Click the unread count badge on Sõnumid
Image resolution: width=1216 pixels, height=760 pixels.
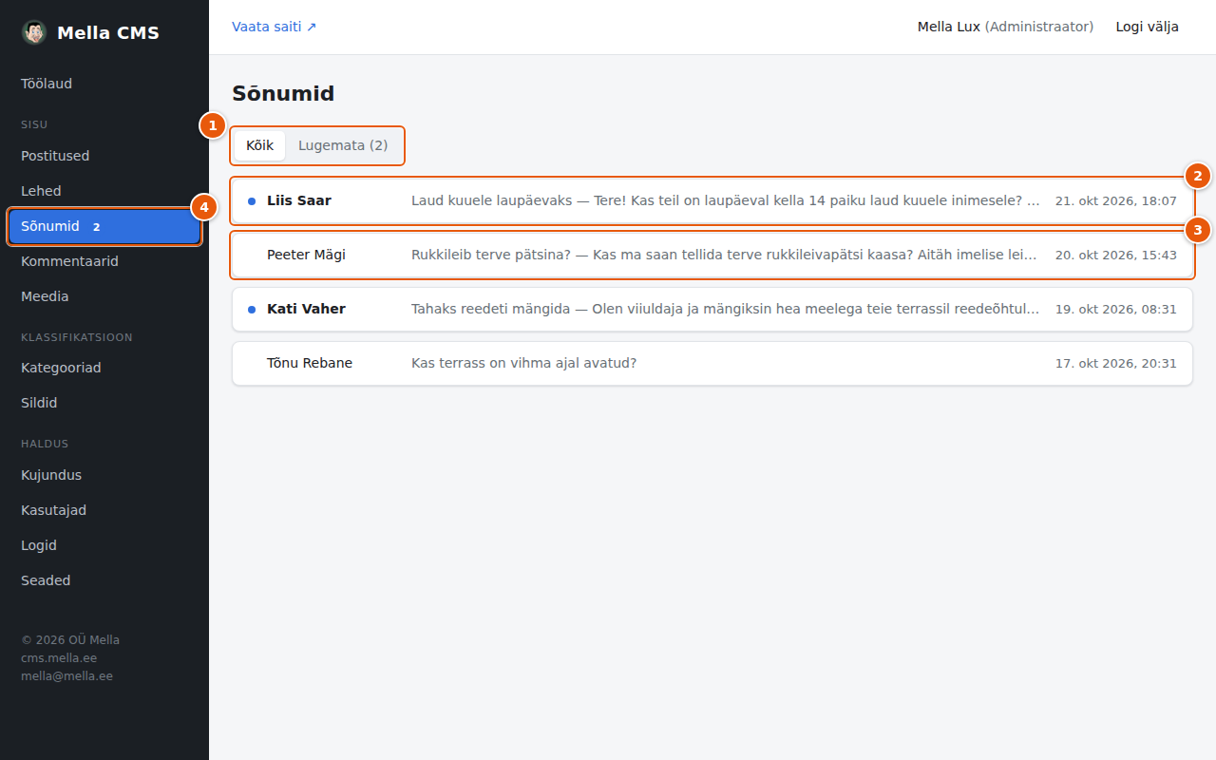(96, 227)
